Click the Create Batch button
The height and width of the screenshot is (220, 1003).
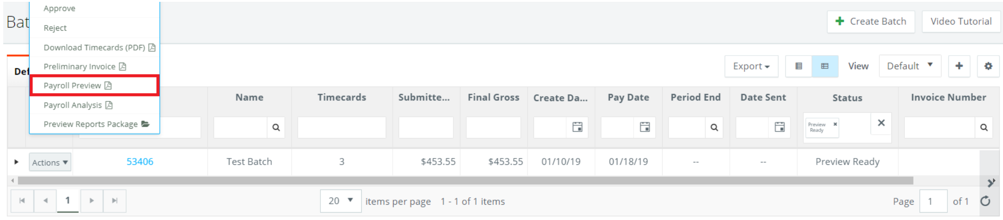coord(871,21)
